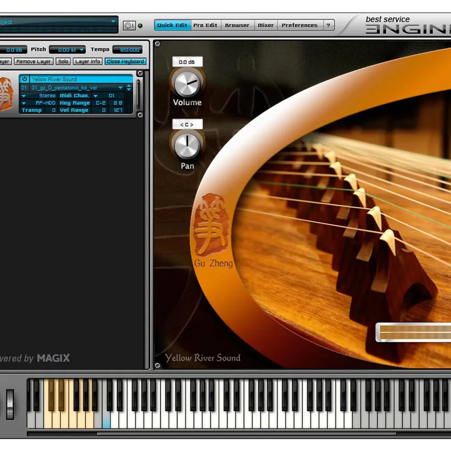Viewport: 451px width, 452px height.
Task: Click the Tempo 120.000 field
Action: pyautogui.click(x=127, y=50)
